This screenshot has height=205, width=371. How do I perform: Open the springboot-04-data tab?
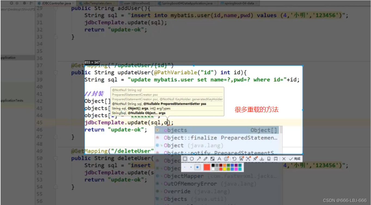[239, 3]
